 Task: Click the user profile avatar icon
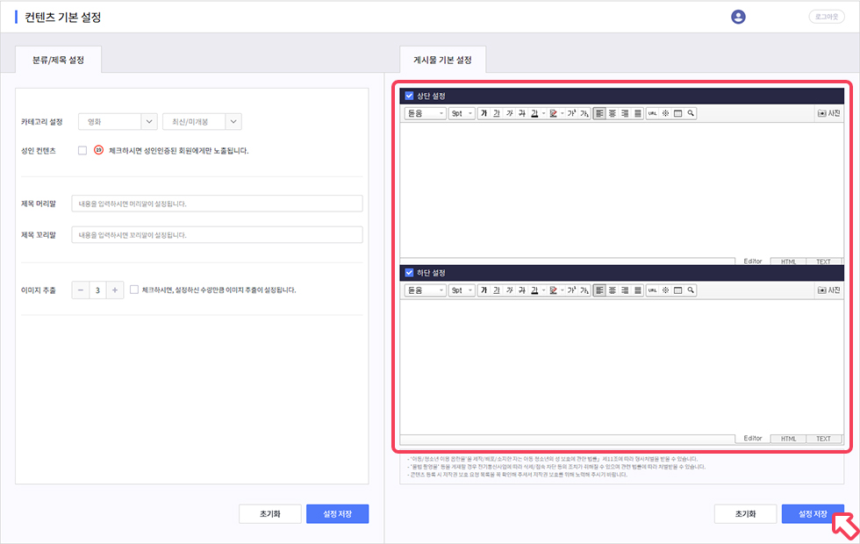click(x=738, y=17)
